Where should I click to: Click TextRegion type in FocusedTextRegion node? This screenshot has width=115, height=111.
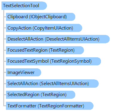(62, 50)
